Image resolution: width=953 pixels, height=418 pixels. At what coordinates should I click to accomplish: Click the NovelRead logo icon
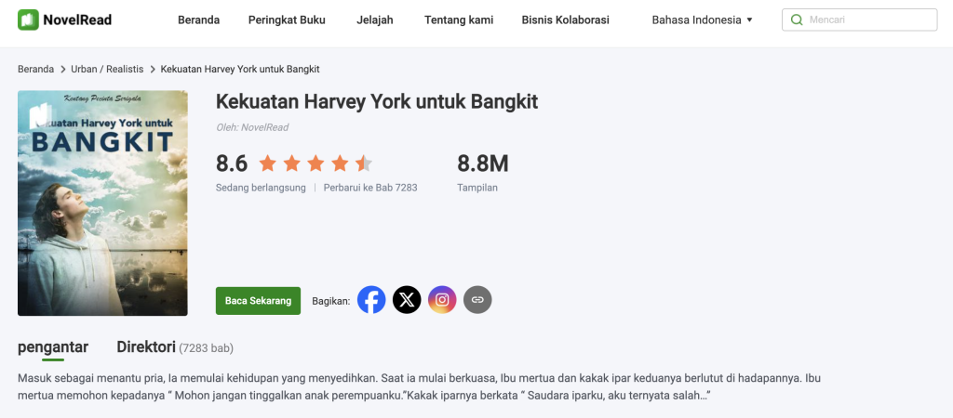[28, 20]
